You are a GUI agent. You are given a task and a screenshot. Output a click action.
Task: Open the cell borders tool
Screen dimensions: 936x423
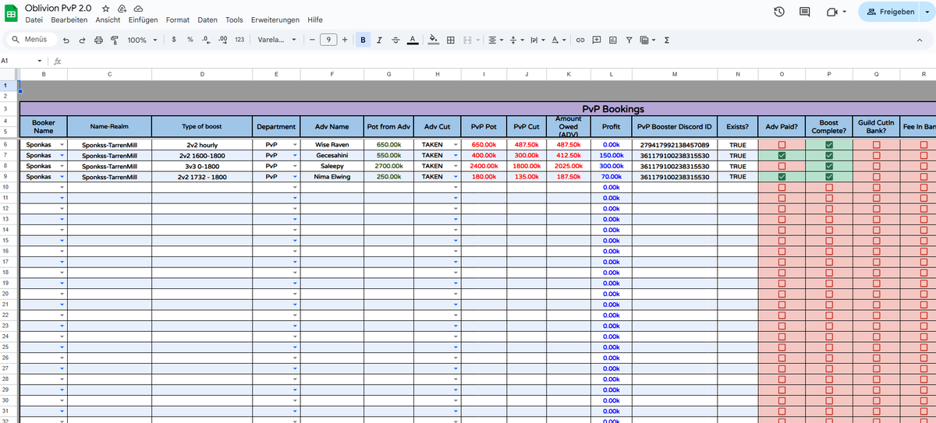(x=451, y=40)
